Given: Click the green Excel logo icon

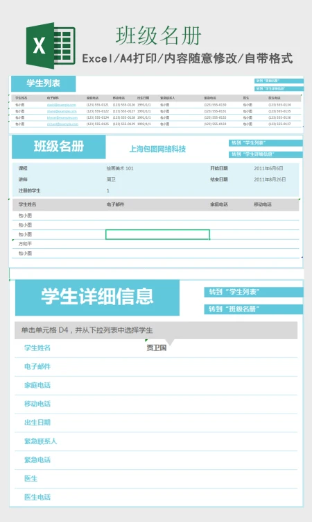Looking at the screenshot, I should (x=51, y=46).
